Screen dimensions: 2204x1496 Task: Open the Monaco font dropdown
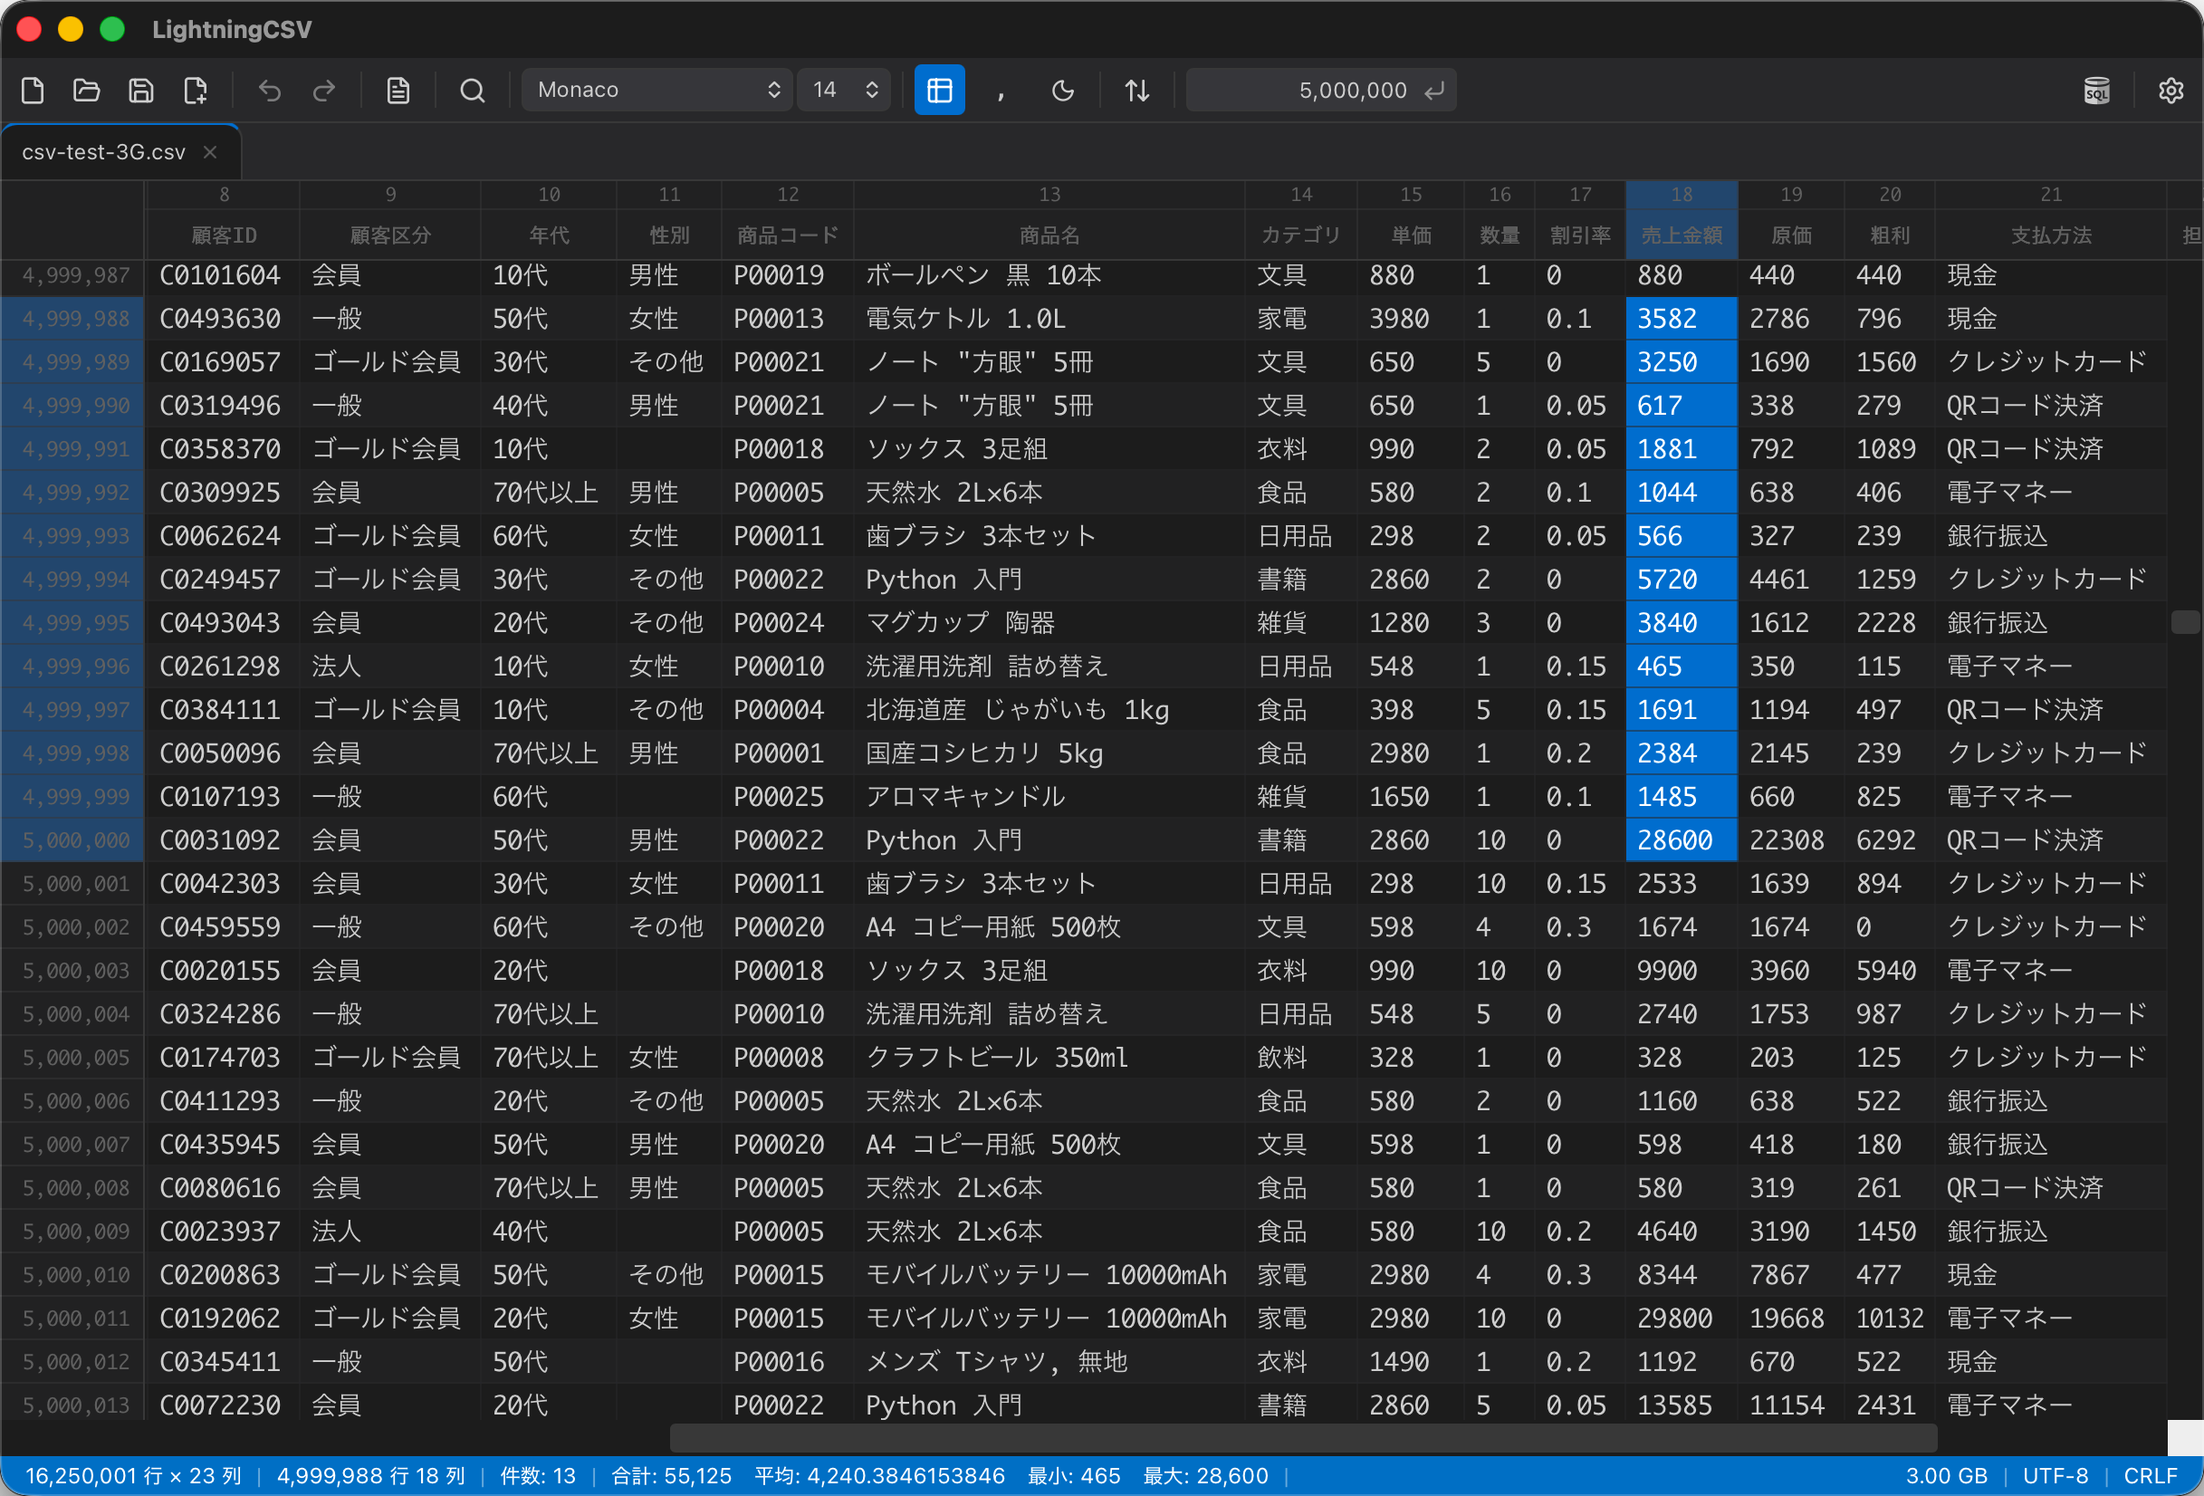(x=657, y=91)
